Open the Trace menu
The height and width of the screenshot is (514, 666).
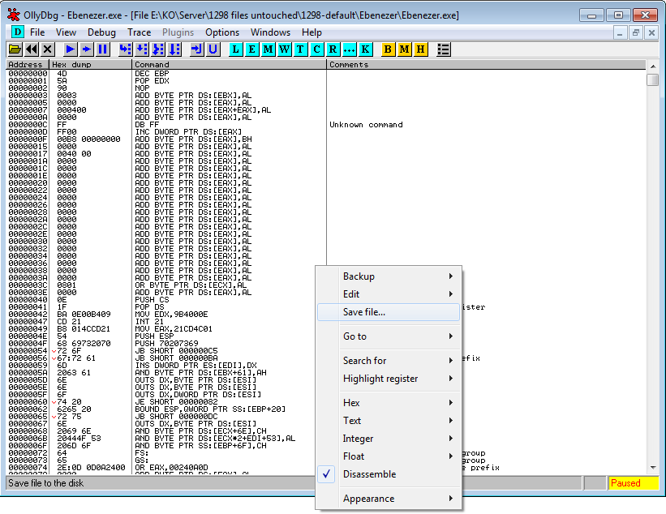coord(139,32)
